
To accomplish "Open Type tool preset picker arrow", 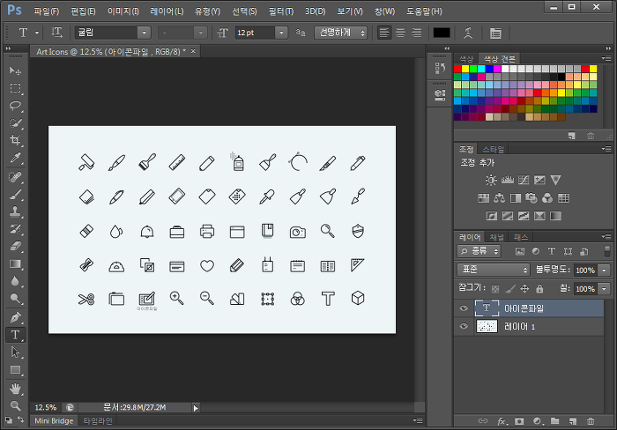I will click(37, 33).
